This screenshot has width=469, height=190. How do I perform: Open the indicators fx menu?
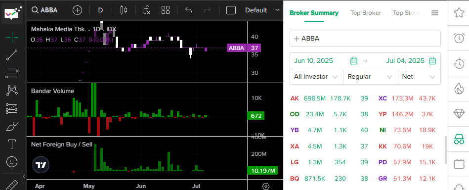click(146, 10)
